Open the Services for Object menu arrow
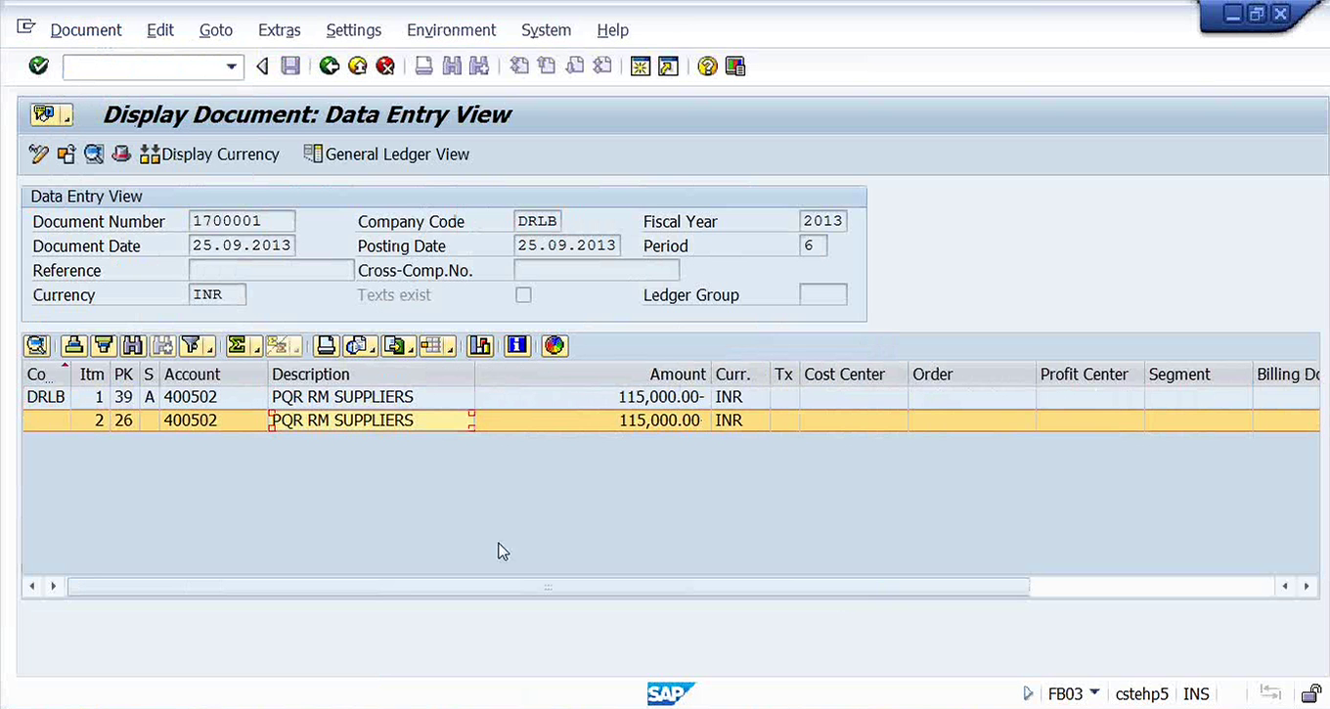Image resolution: width=1330 pixels, height=709 pixels. tap(67, 115)
